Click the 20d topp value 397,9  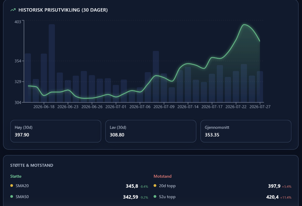click(274, 186)
